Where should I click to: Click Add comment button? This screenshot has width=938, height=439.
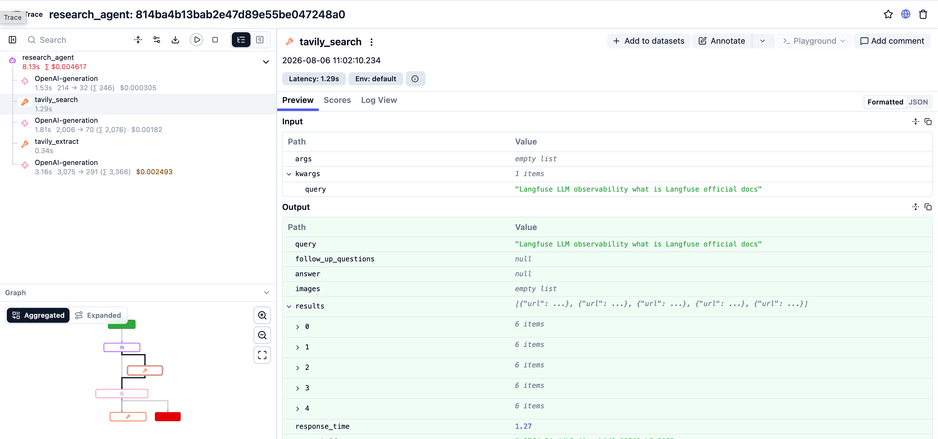[x=892, y=41]
